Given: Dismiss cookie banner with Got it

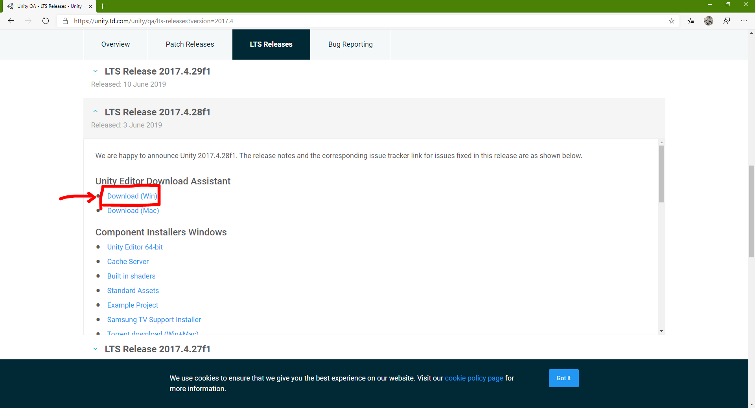Looking at the screenshot, I should (x=563, y=378).
